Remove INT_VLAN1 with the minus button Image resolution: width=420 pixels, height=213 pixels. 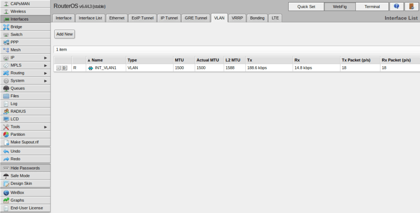58,68
